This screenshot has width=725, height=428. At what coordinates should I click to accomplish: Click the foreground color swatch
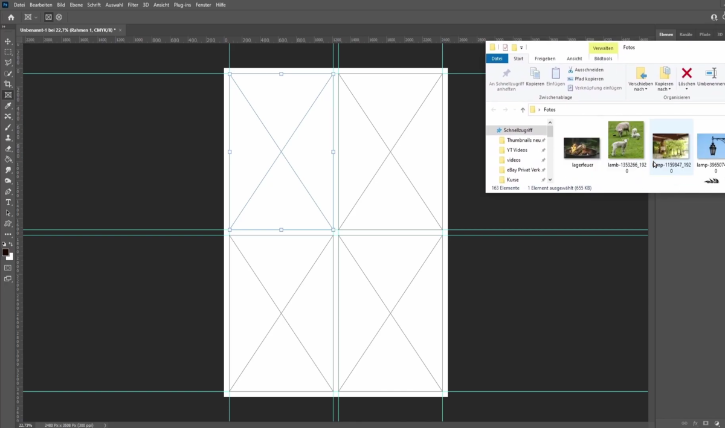[5, 252]
